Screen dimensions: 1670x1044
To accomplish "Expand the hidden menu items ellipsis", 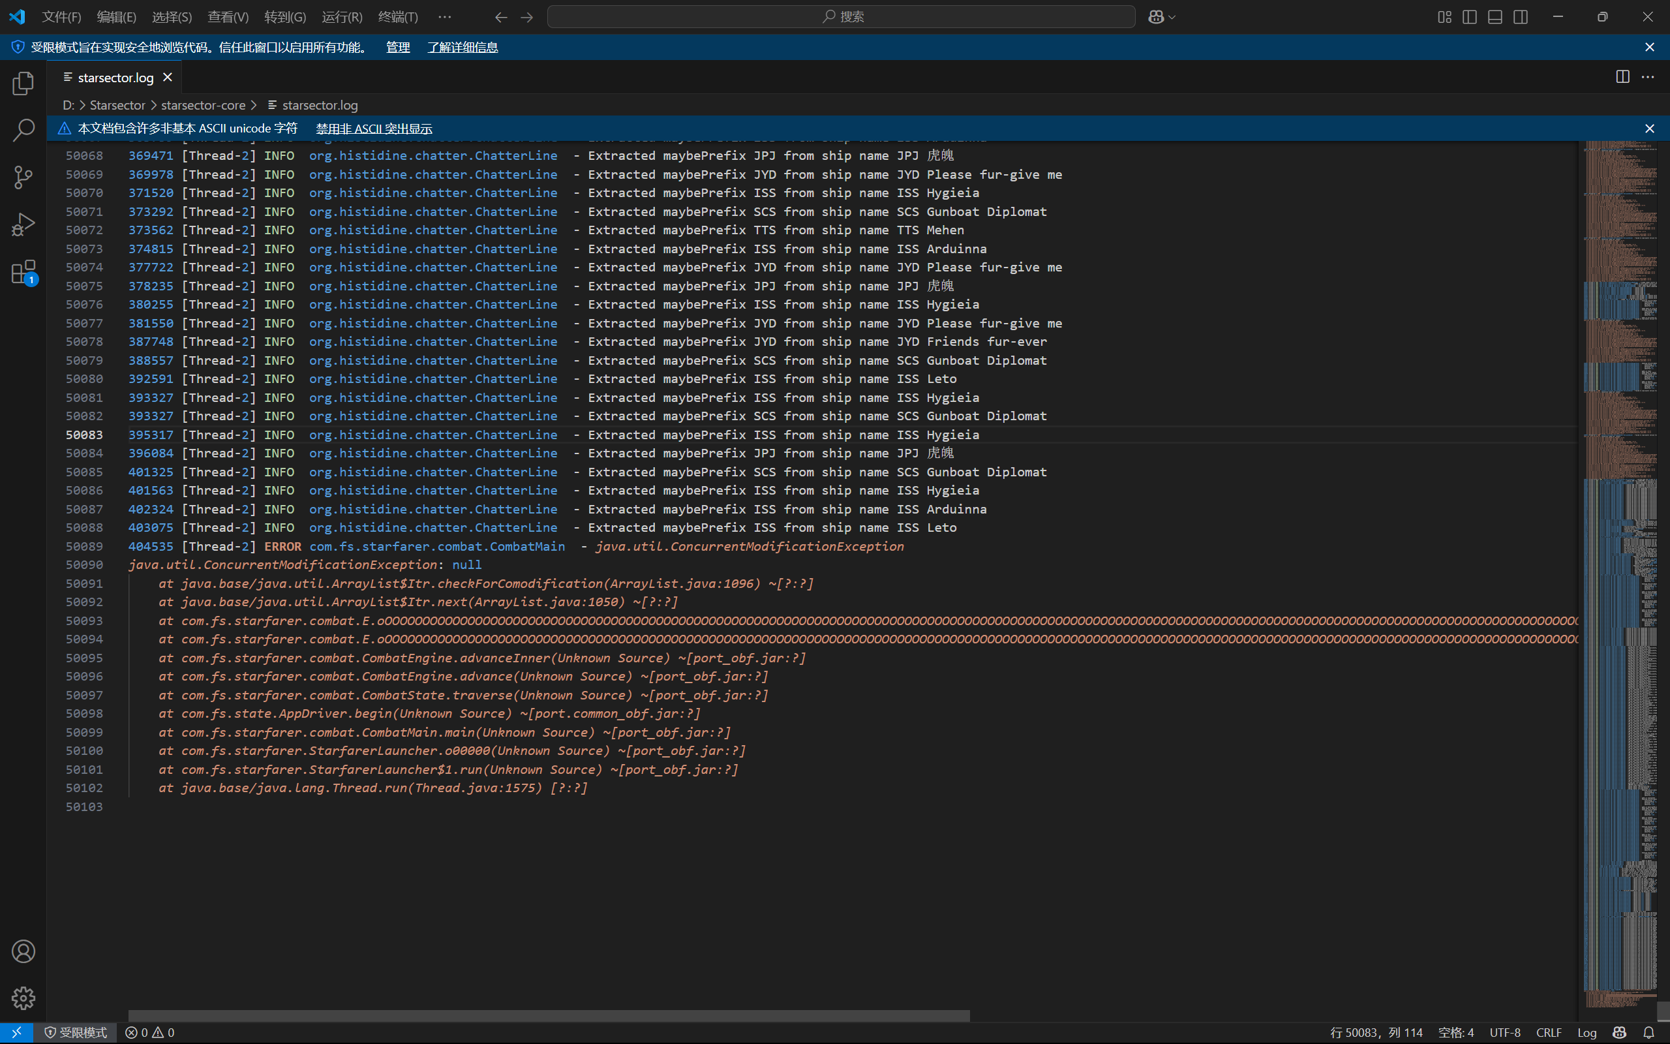I will coord(444,16).
